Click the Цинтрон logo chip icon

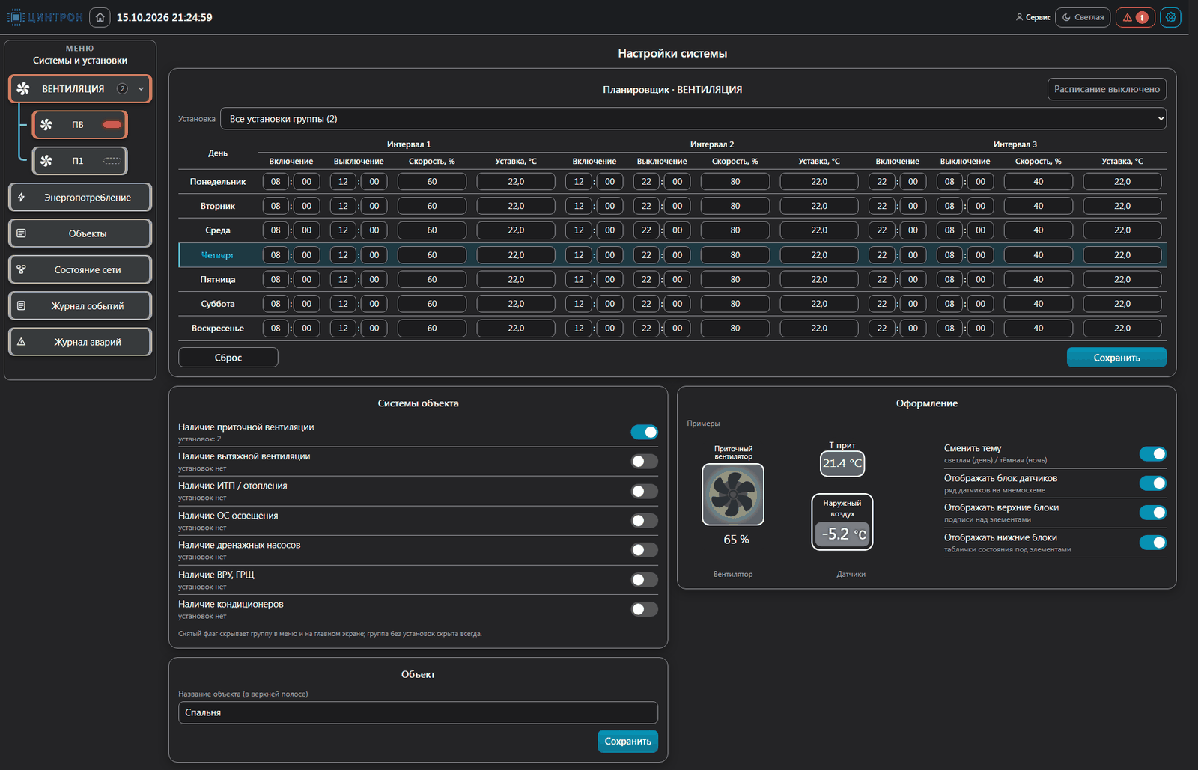point(16,17)
